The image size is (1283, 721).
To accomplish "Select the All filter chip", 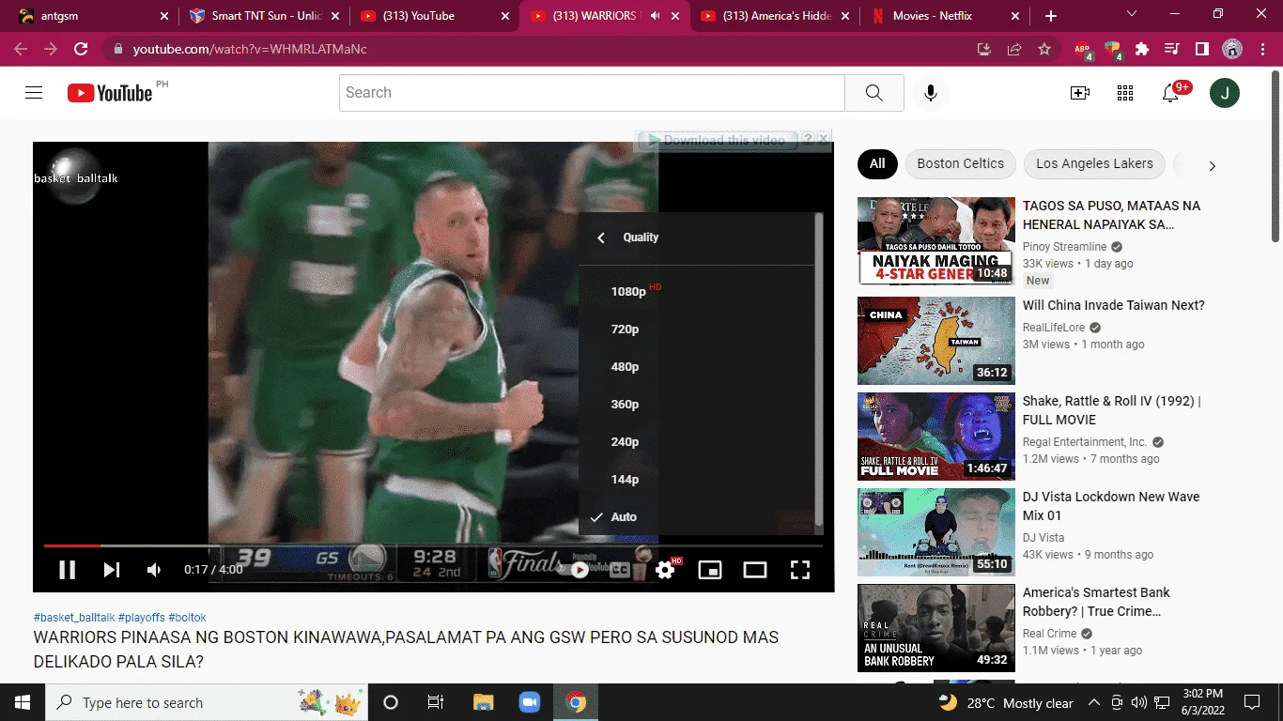I will point(877,163).
